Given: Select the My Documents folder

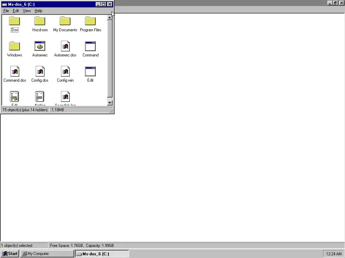Looking at the screenshot, I should (65, 21).
